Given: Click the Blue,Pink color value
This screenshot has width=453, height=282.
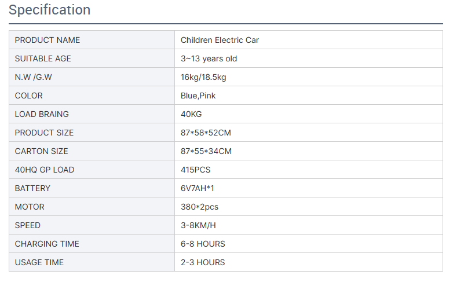Looking at the screenshot, I should (x=198, y=96).
